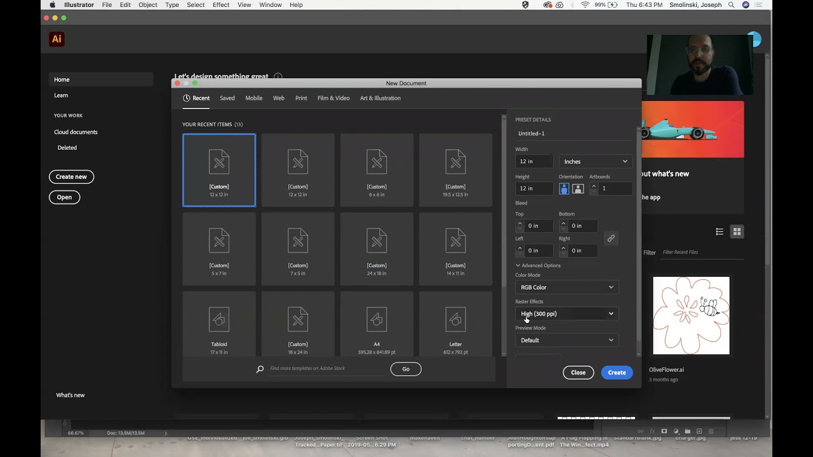
Task: Click the Untitled-1 document name field
Action: 574,133
